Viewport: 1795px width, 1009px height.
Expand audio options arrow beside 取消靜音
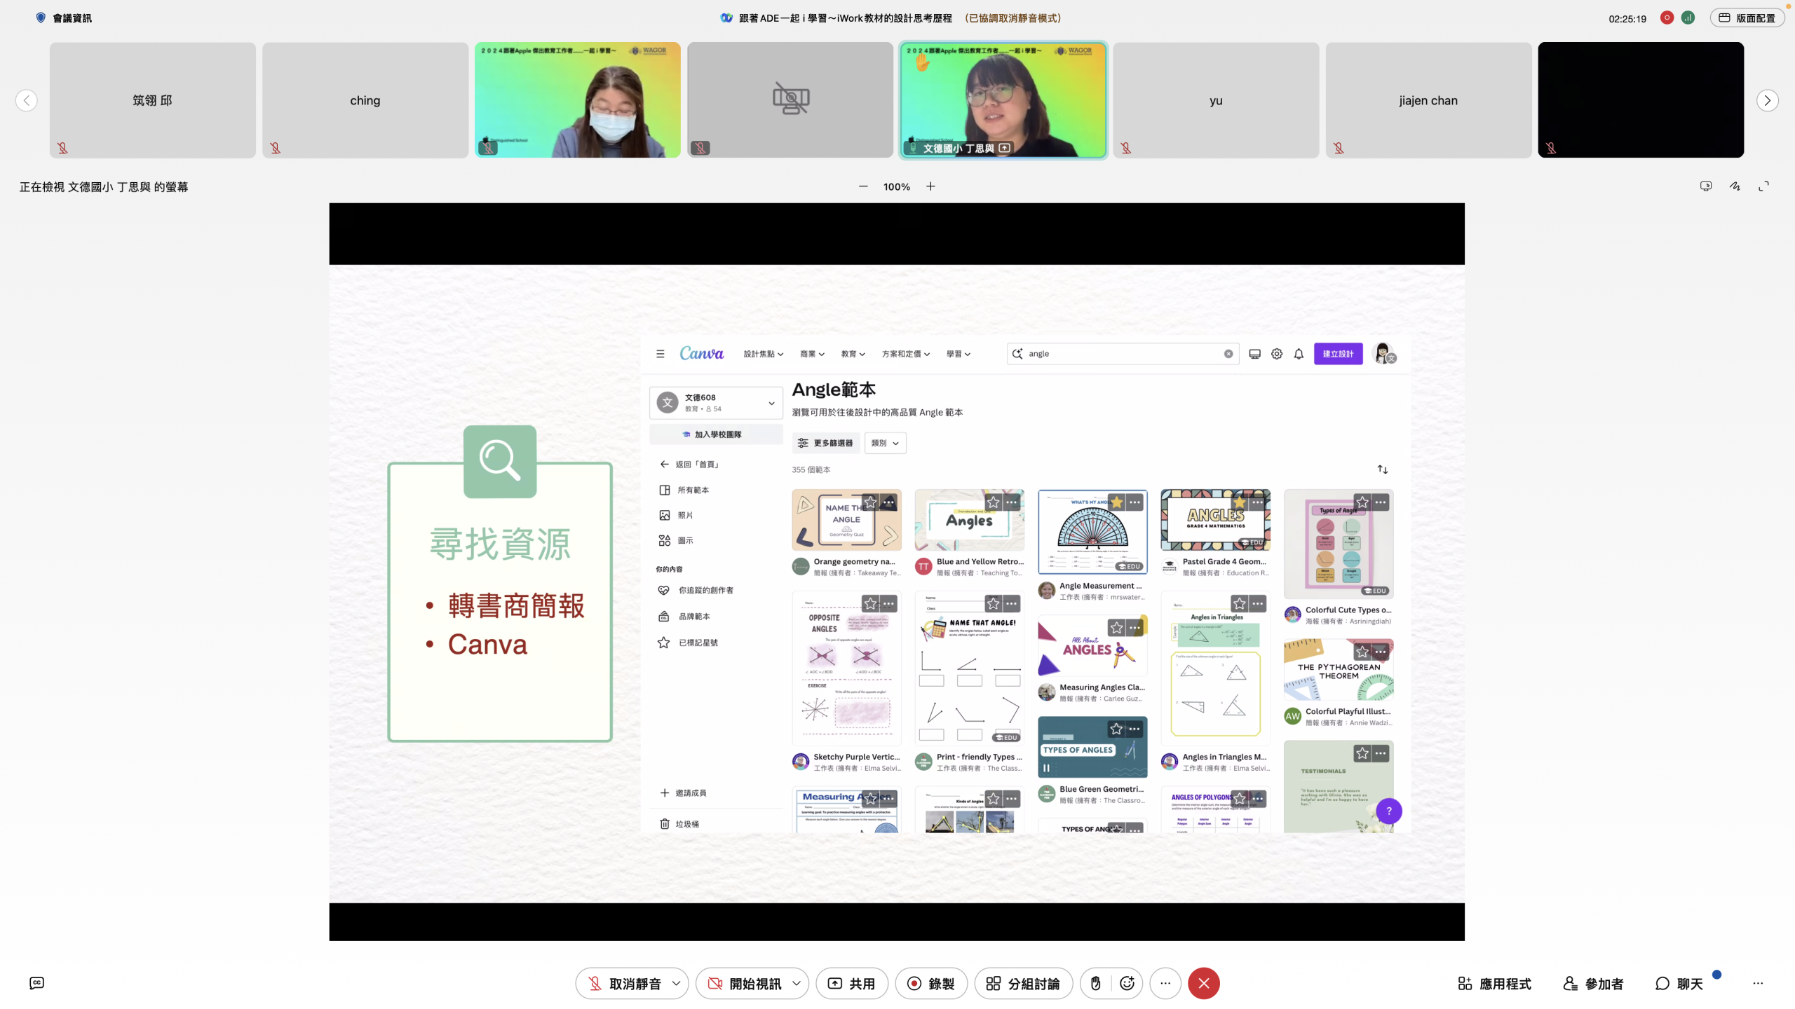point(676,983)
